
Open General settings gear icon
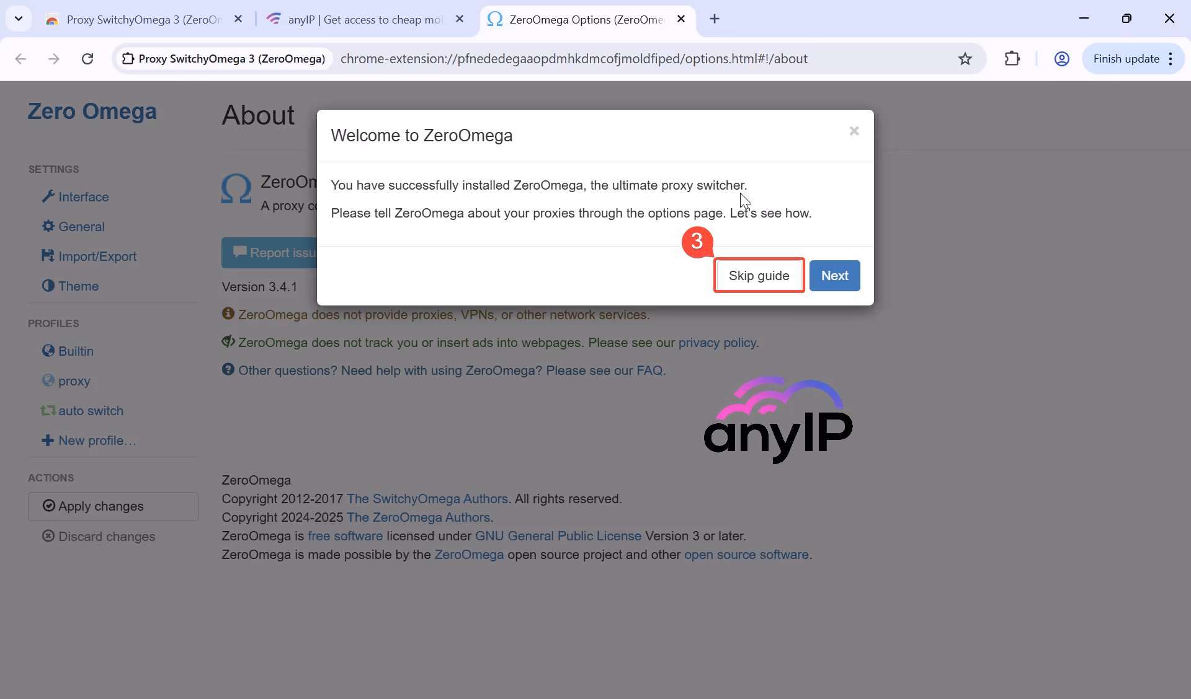point(48,227)
